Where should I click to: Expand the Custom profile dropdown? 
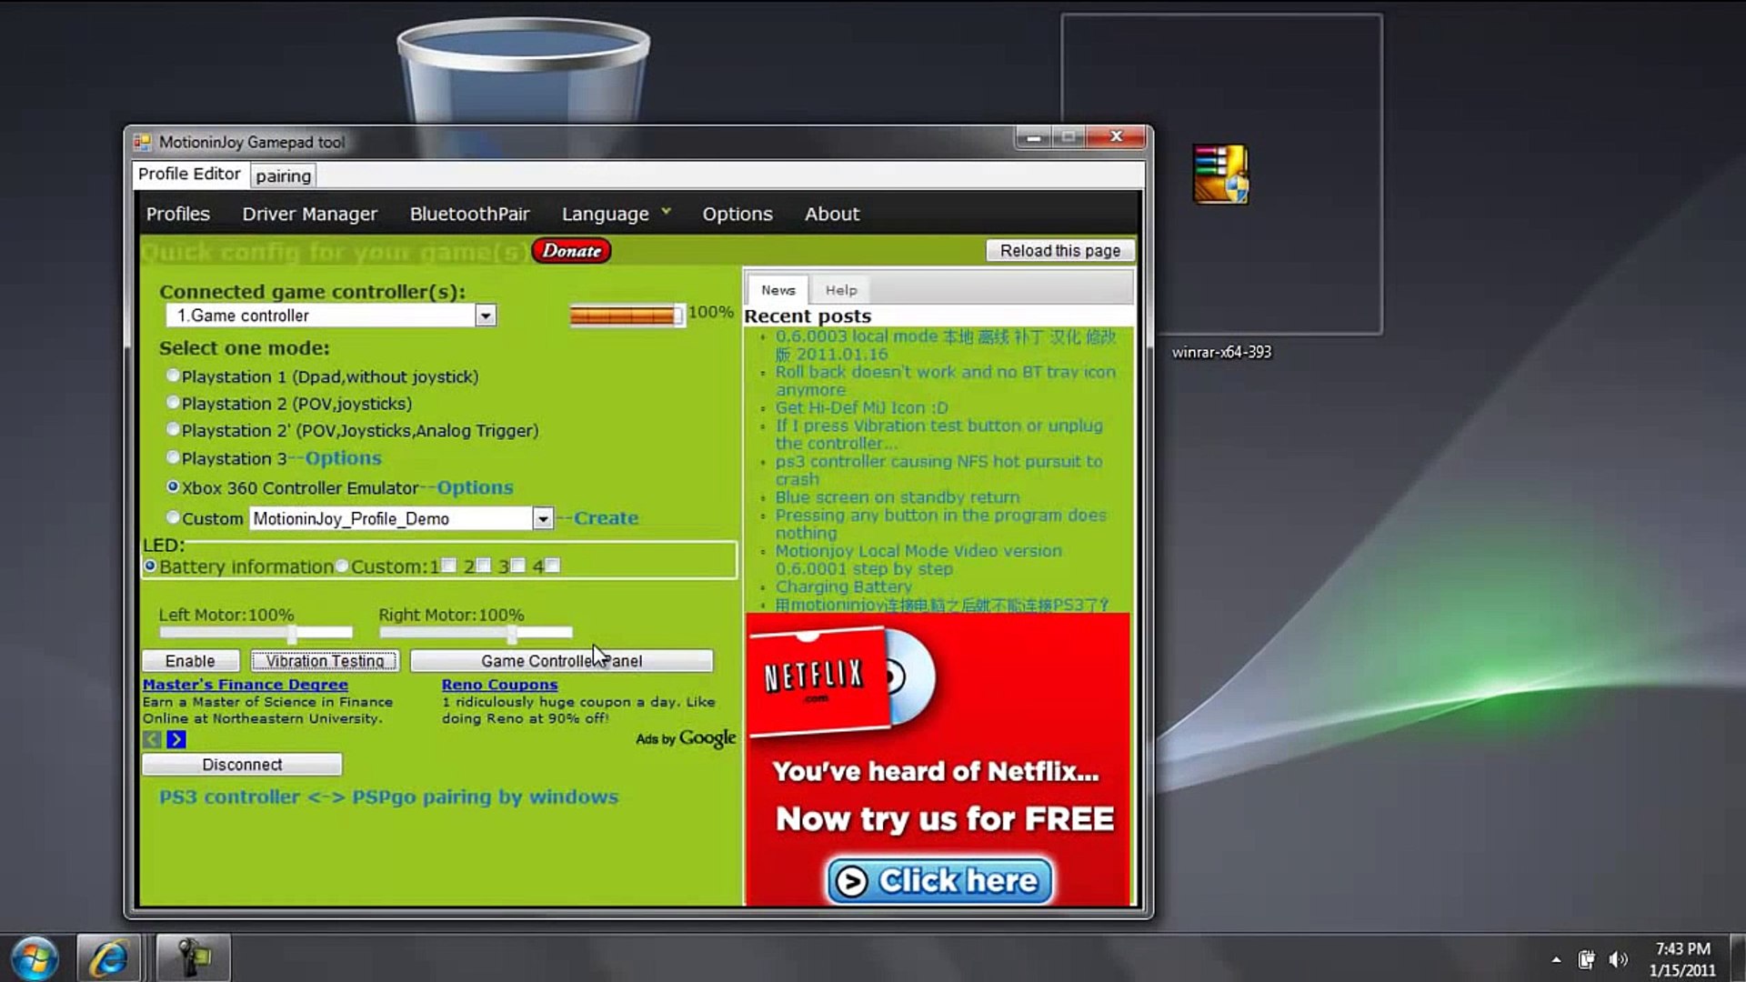[543, 518]
